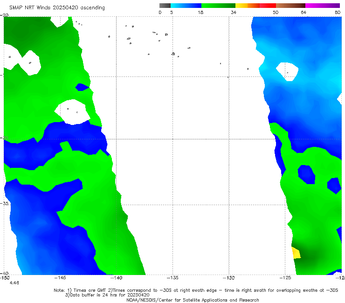The height and width of the screenshot is (303, 345).
Task: Click the note line beginning 'Note: 1) Times are GMT'
Action: tap(196, 290)
